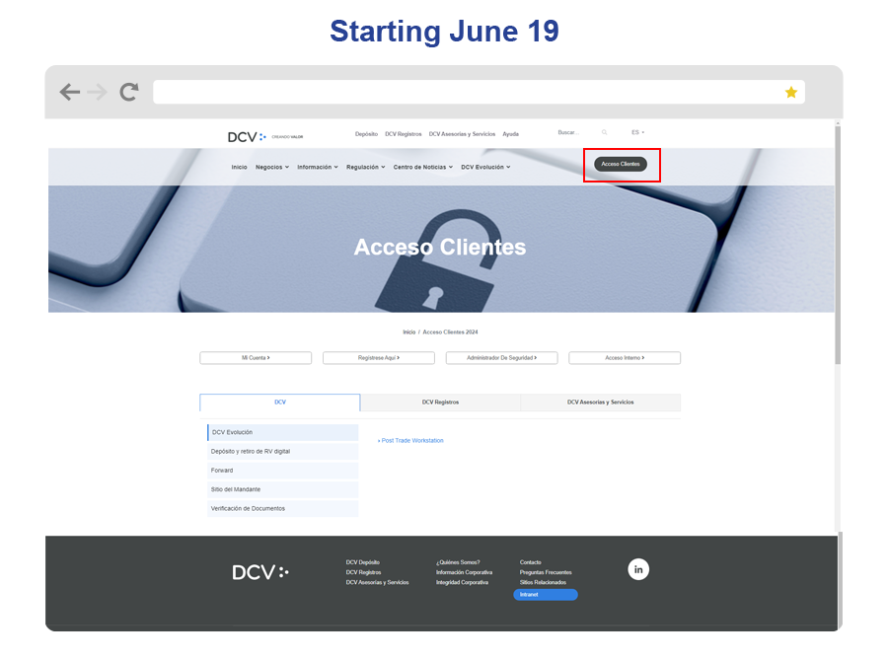This screenshot has height=660, width=888.
Task: Open DCV Asesorías y Servicios footer link
Action: click(x=377, y=582)
